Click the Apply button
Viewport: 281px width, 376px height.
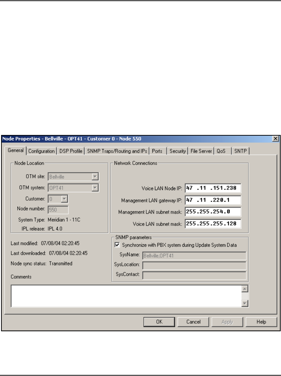(x=227, y=322)
